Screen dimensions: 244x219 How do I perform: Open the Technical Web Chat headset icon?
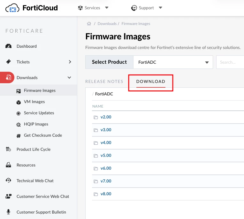(8, 180)
